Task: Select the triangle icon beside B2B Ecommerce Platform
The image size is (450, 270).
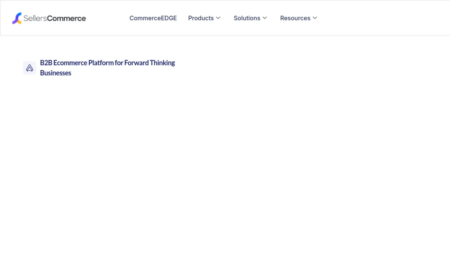Action: coord(30,68)
